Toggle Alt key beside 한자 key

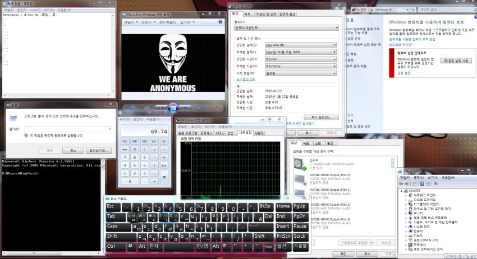click(x=142, y=246)
